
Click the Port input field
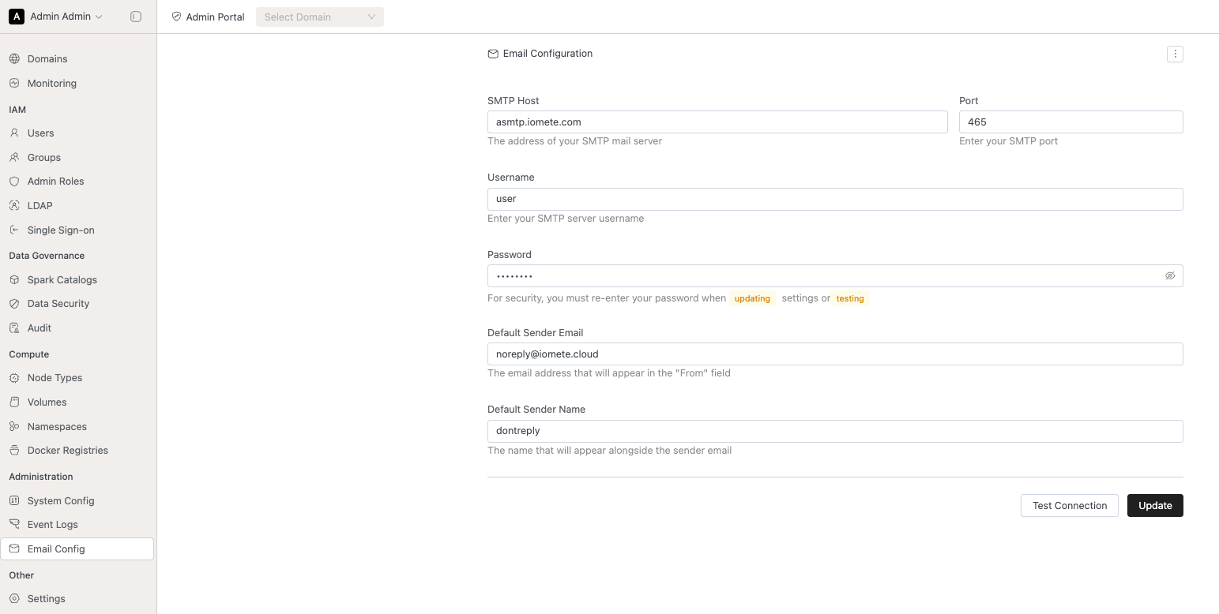coord(1071,122)
